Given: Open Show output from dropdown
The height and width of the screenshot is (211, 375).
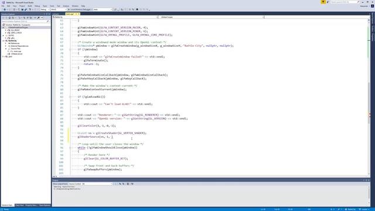Looking at the screenshot, I should [90, 184].
